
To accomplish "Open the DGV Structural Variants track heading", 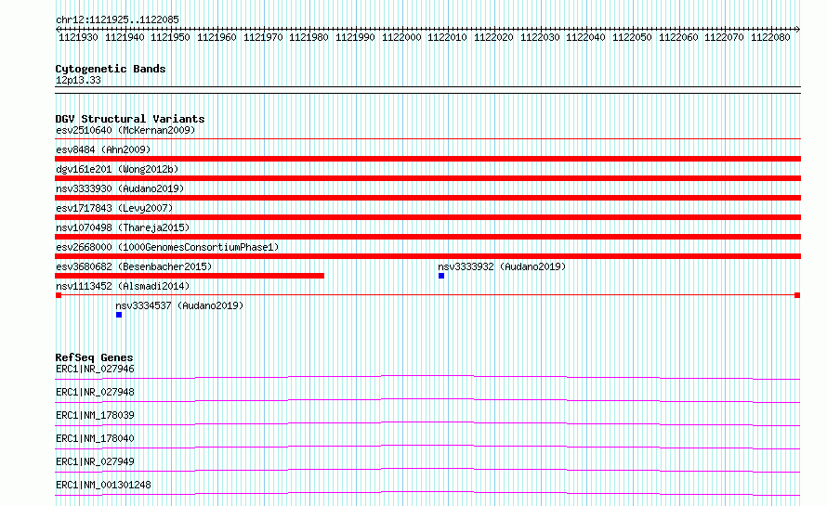I will [130, 119].
